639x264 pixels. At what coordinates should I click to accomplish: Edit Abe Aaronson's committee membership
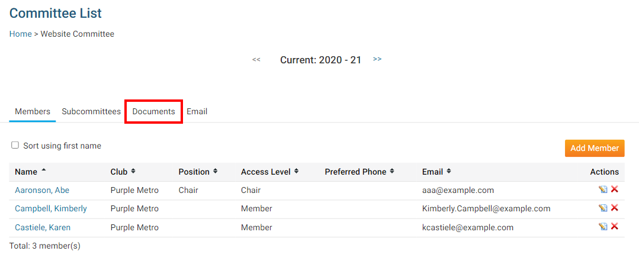pos(603,190)
